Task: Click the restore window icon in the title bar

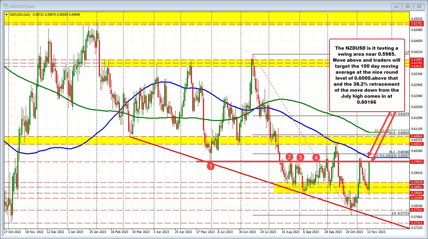Action: click(x=407, y=6)
